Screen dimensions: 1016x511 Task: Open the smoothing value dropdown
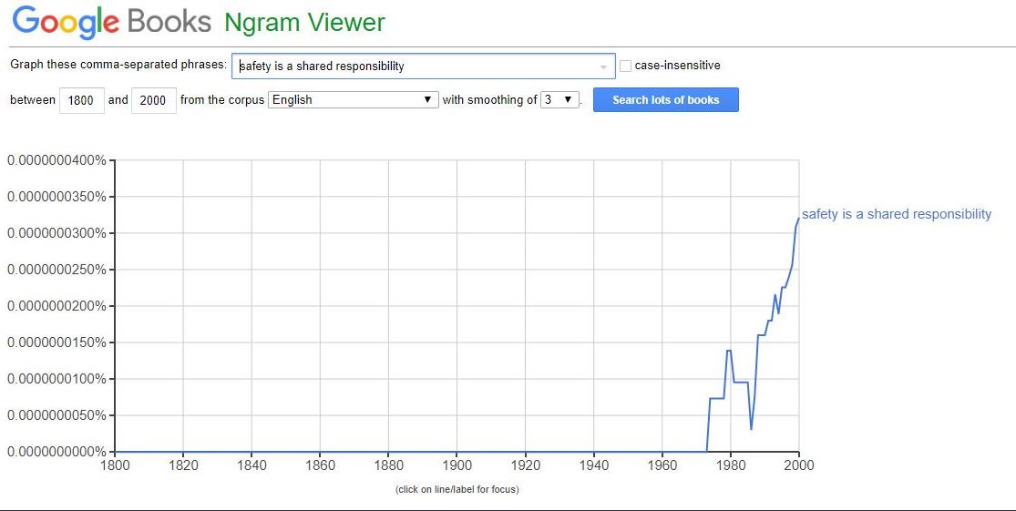point(559,99)
